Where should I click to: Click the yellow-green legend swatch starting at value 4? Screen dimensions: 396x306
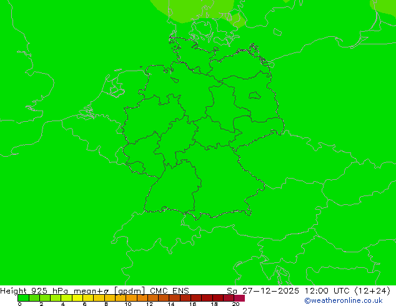pos(66,298)
